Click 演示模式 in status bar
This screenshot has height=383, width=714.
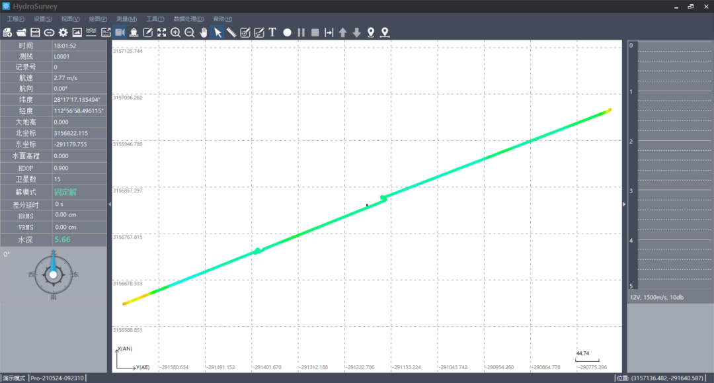pyautogui.click(x=14, y=378)
